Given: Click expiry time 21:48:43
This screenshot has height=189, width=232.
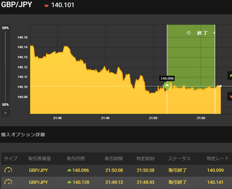Looking at the screenshot, I should click(x=145, y=182).
